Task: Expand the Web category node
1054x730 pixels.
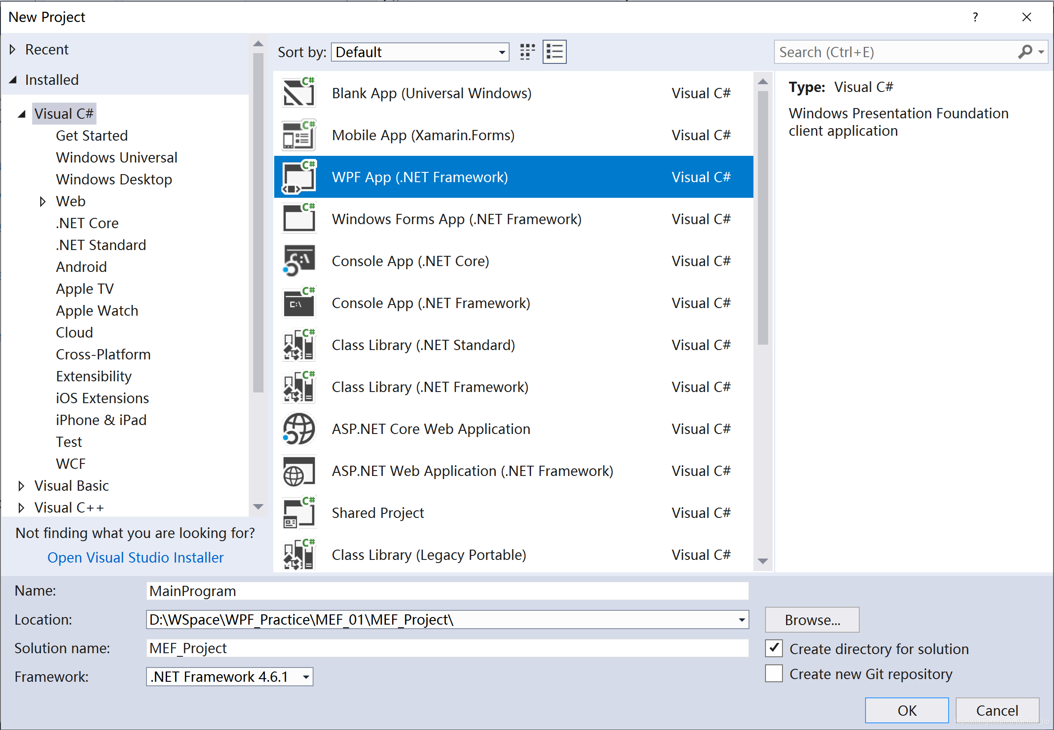Action: coord(42,201)
